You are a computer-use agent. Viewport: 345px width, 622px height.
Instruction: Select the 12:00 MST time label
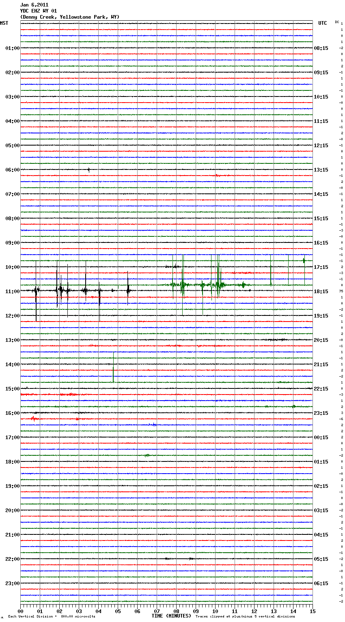tap(13, 316)
